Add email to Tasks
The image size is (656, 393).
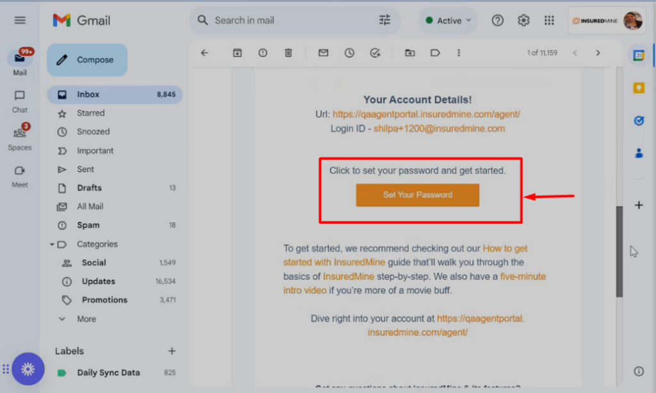coord(375,52)
